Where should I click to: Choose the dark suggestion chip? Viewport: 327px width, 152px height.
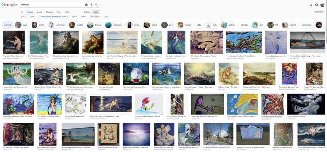[168, 25]
